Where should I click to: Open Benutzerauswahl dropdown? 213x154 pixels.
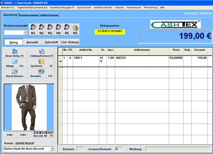(25, 32)
